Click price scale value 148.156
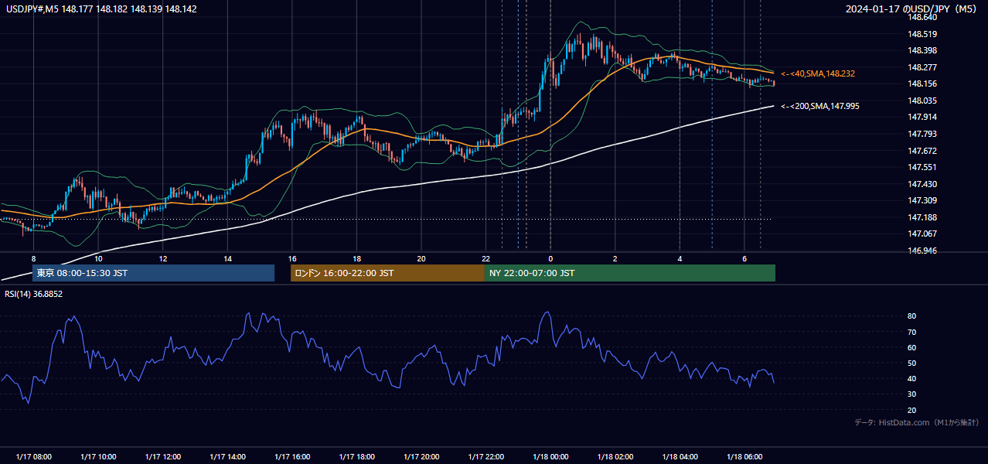 [922, 84]
